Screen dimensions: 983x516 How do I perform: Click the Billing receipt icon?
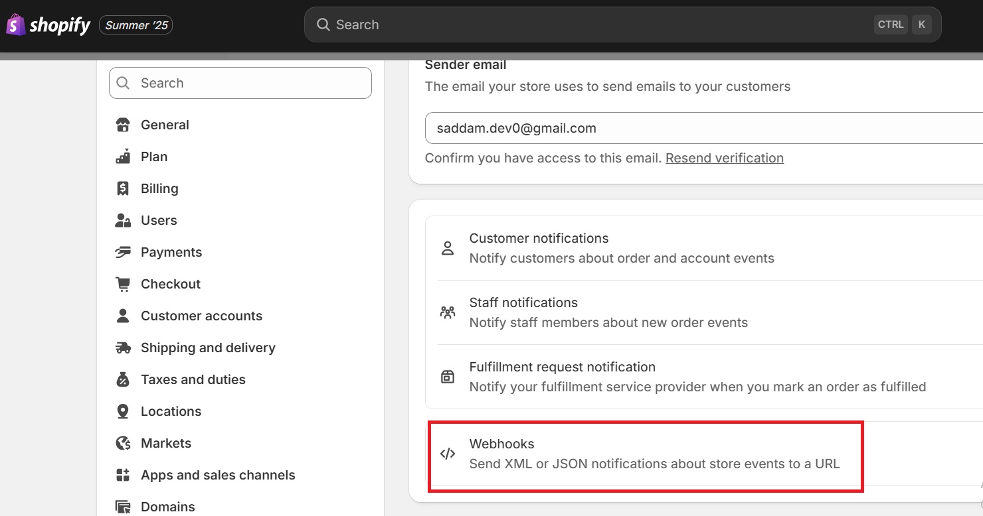click(123, 188)
